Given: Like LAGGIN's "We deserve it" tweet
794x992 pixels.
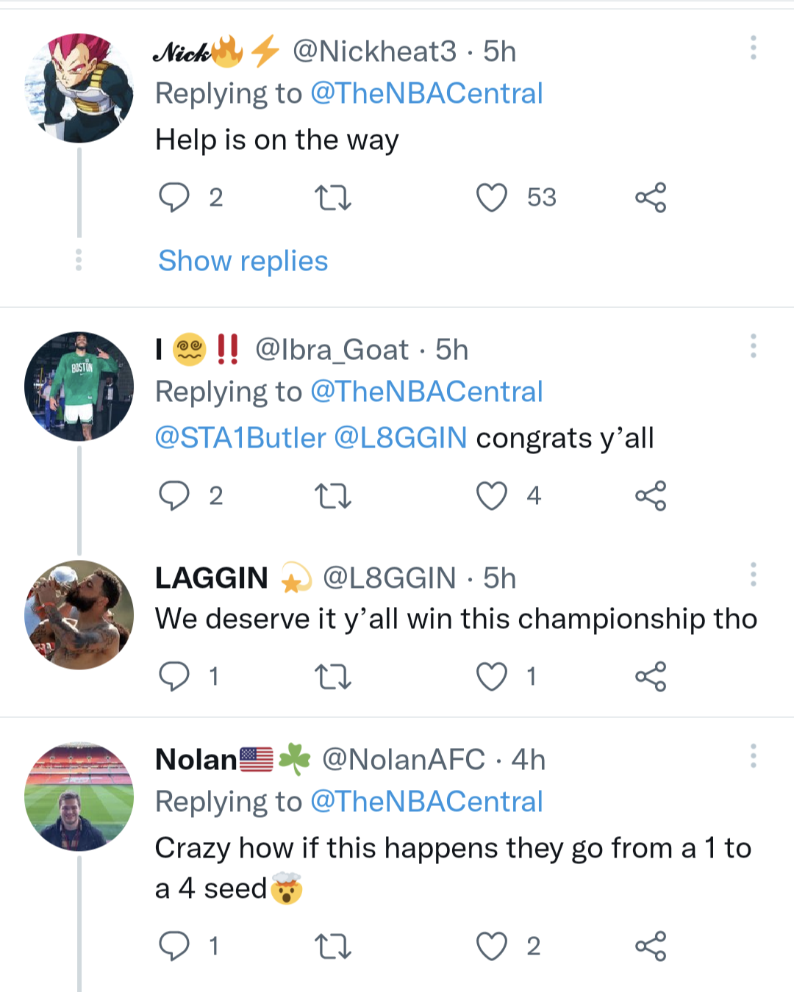Looking at the screenshot, I should (x=492, y=677).
